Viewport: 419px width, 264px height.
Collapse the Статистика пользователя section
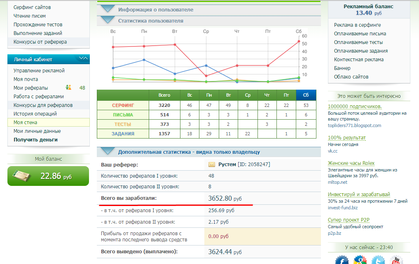pos(108,20)
